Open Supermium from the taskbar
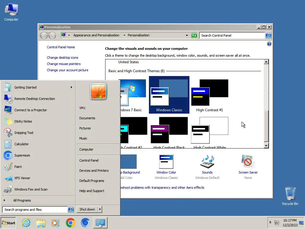305x229 pixels. click(x=85, y=222)
